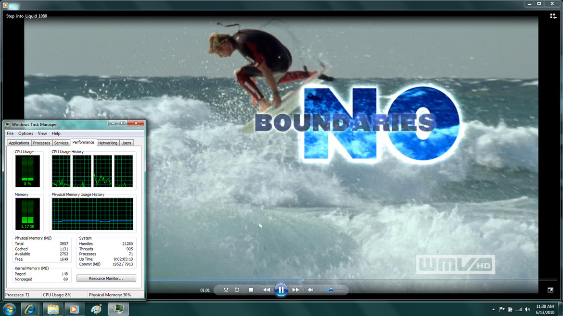
Task: Click the Total physical memory value 3957
Action: 64,243
